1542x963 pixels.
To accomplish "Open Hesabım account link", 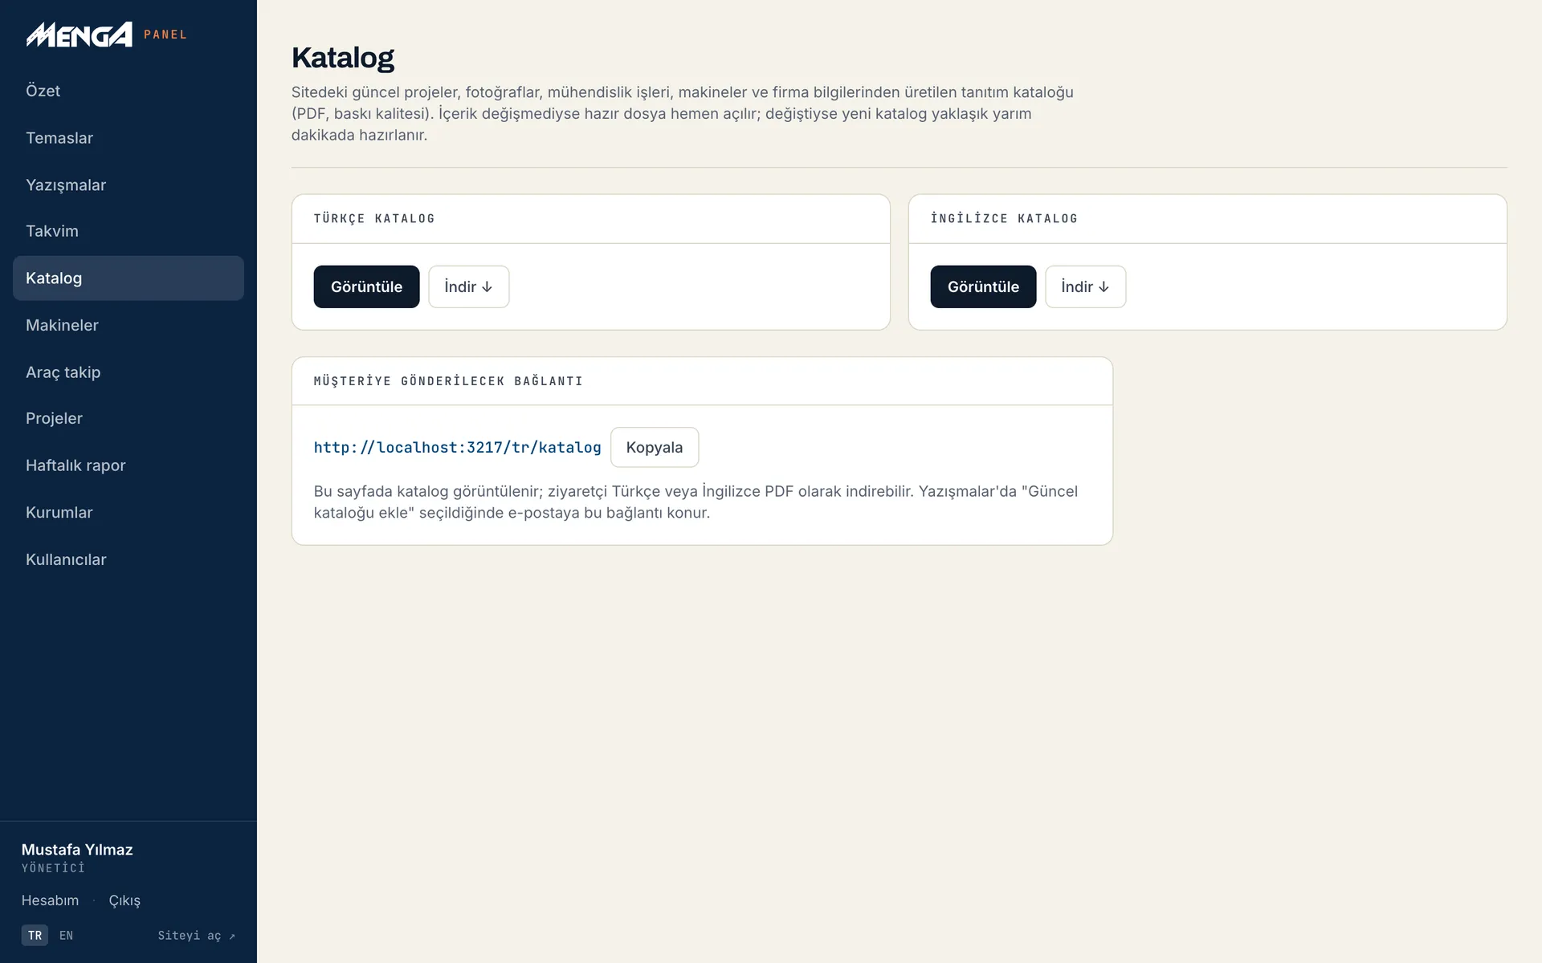I will (50, 900).
